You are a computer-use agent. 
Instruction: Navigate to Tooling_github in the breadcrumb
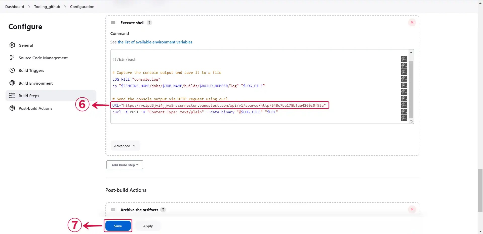pos(47,7)
